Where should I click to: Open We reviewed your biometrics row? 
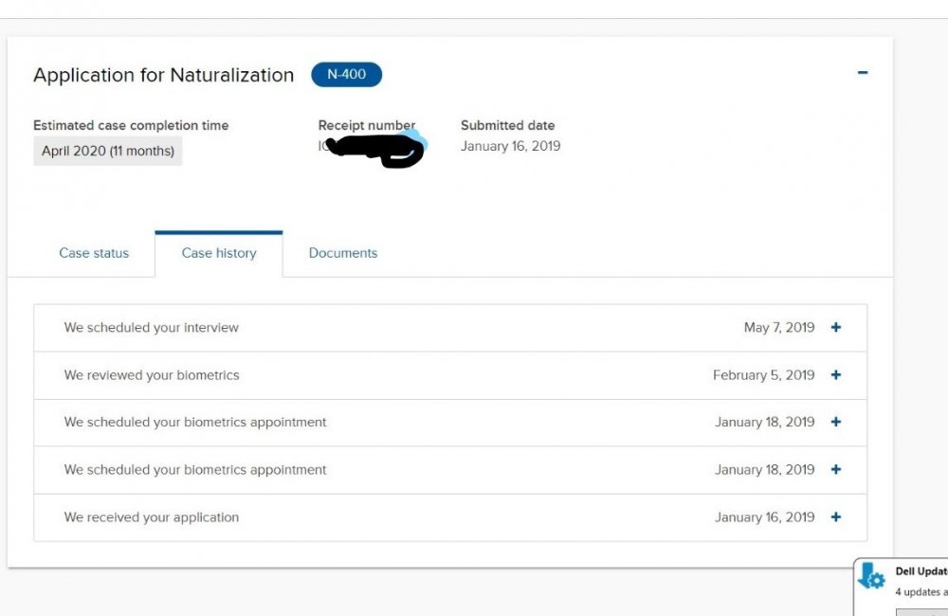(x=450, y=375)
